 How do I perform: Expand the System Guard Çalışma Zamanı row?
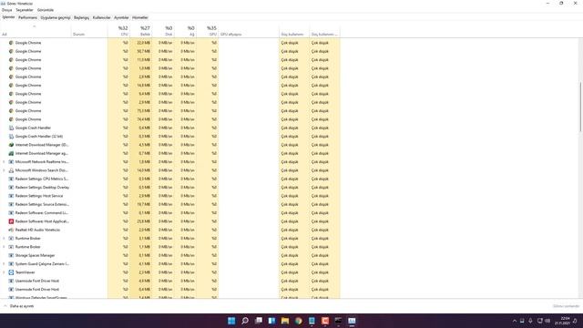click(x=4, y=263)
